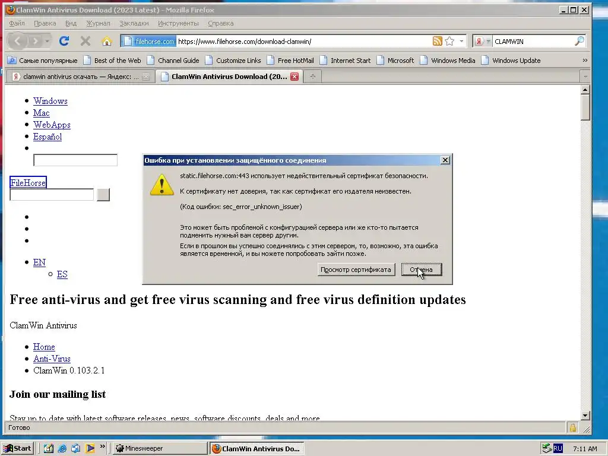Follow the Mac link

(42, 113)
